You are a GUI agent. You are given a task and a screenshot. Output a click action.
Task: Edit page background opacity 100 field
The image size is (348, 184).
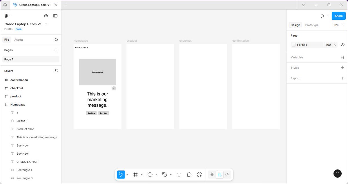328,45
